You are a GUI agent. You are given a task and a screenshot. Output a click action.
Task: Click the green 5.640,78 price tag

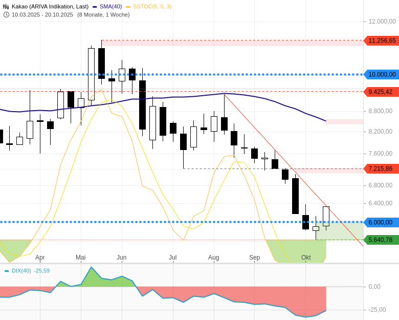[x=381, y=240]
